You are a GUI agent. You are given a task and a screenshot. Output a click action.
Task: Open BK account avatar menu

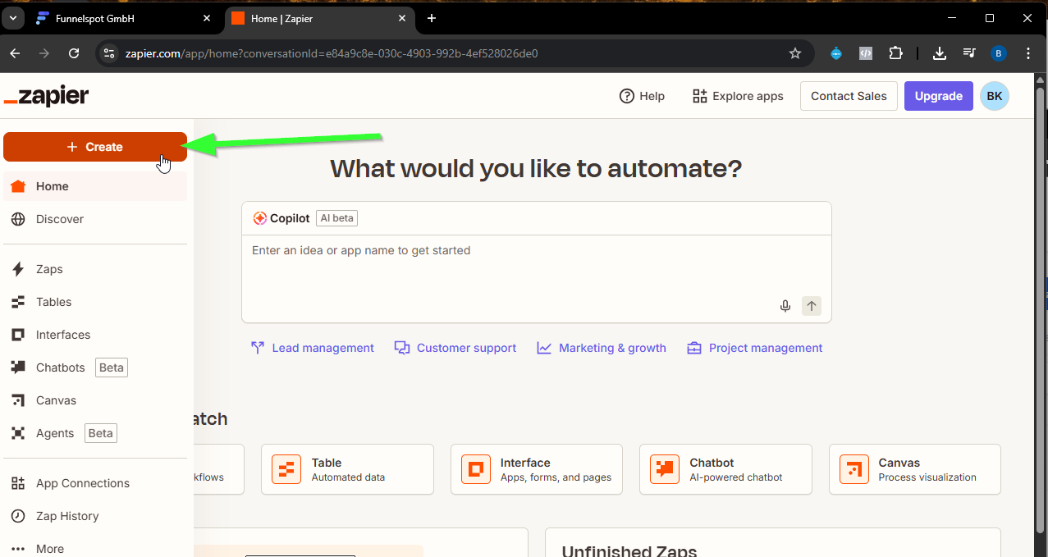point(994,96)
